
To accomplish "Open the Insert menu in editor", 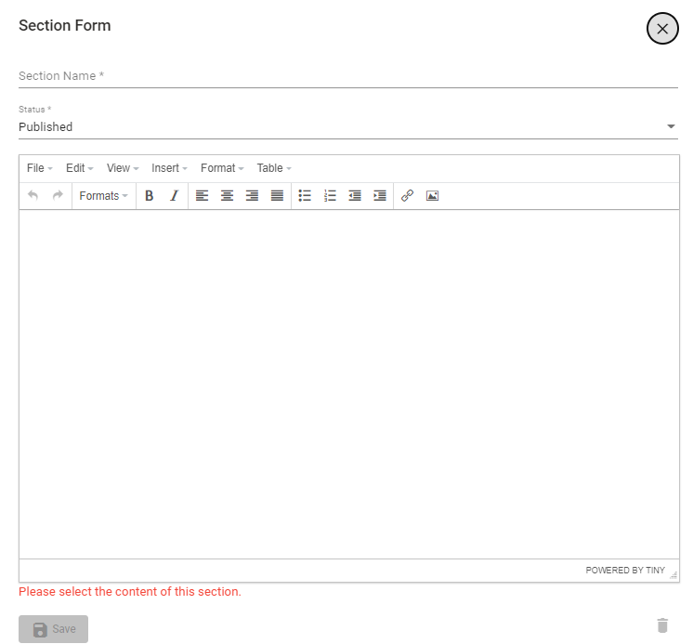I will click(x=169, y=168).
